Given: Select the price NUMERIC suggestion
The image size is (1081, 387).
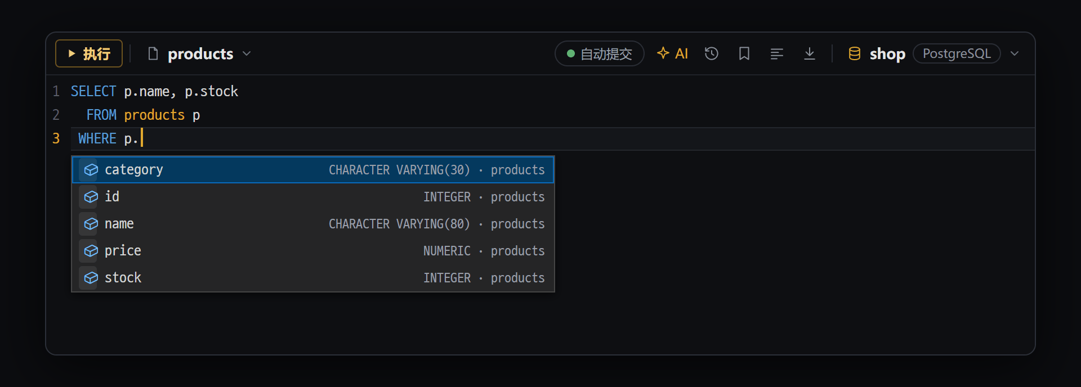Looking at the screenshot, I should (x=313, y=251).
